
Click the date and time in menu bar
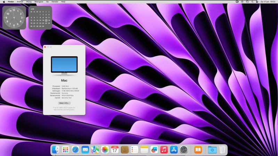[268, 2]
